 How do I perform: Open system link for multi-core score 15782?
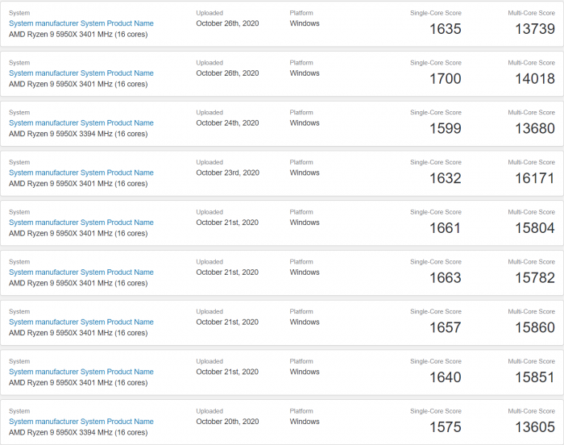81,272
